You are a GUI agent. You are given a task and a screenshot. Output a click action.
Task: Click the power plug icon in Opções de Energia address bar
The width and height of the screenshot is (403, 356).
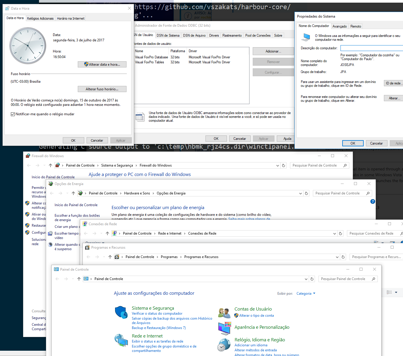[80, 193]
